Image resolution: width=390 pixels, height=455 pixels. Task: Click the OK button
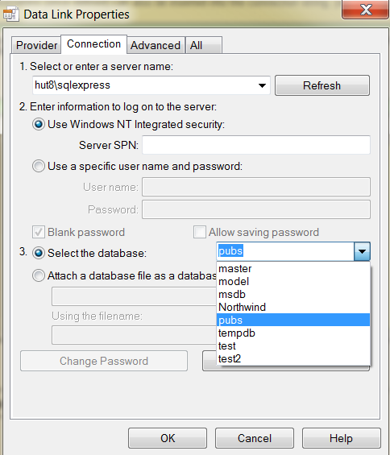point(168,438)
